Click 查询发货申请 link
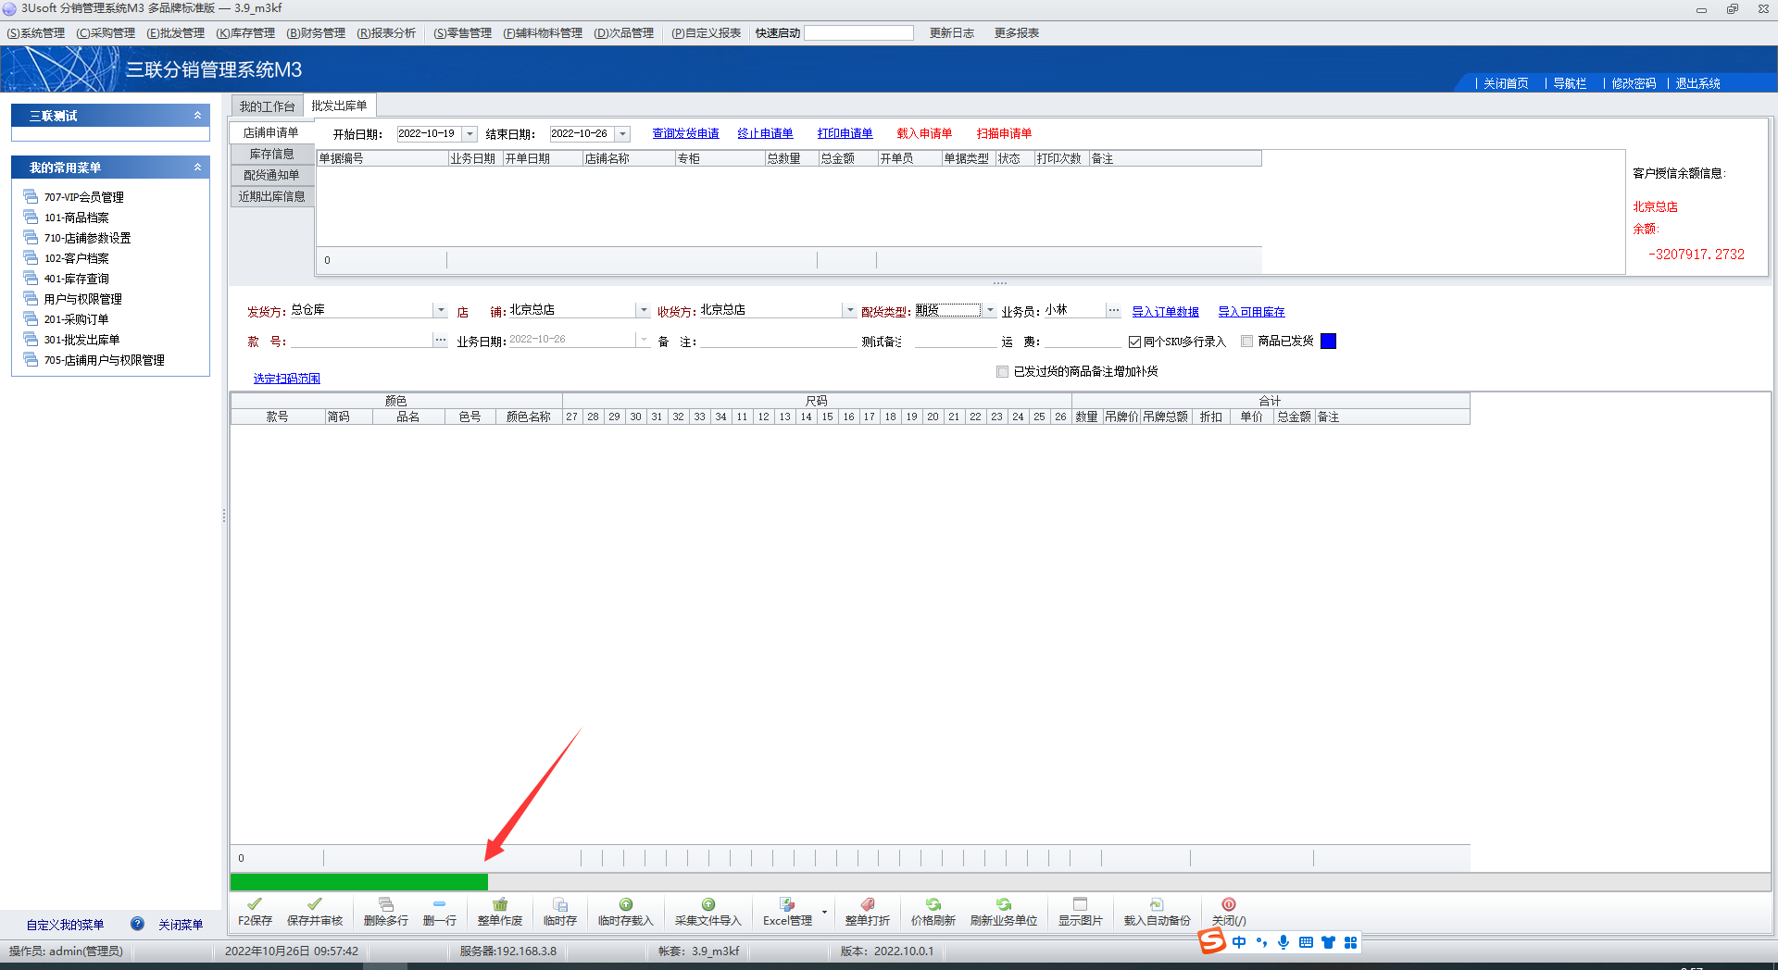 (x=685, y=133)
